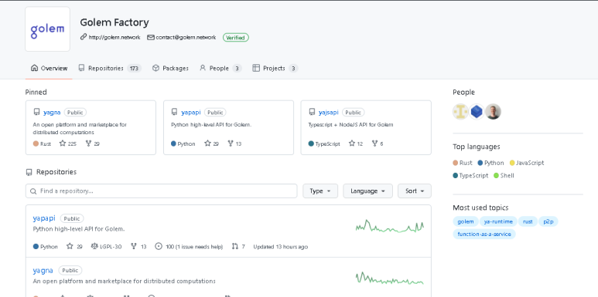Click the yagna activity sparkline graph
This screenshot has width=598, height=297.
pos(389,278)
